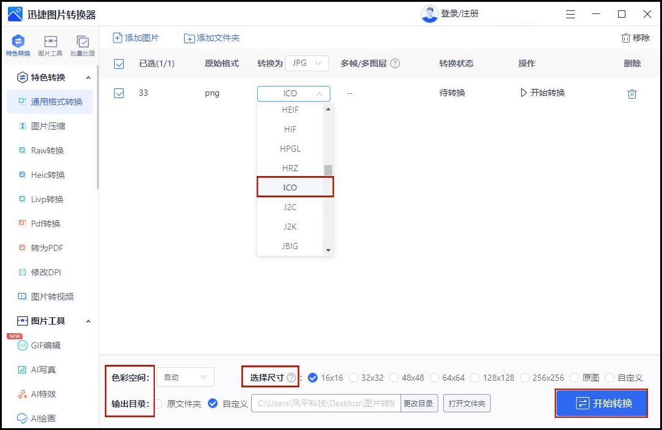Select the 32x32 size option
662x430 pixels.
[x=354, y=377]
